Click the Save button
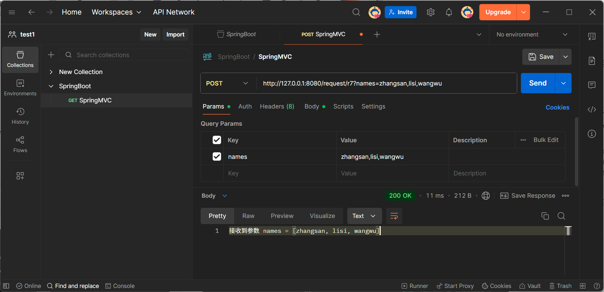This screenshot has width=604, height=292. click(541, 57)
